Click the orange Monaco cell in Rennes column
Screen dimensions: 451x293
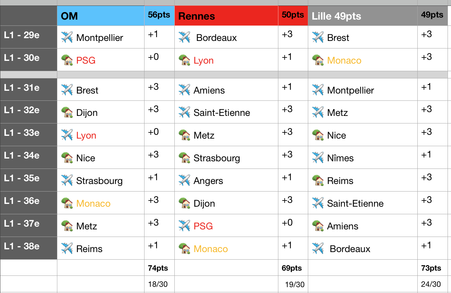point(227,248)
